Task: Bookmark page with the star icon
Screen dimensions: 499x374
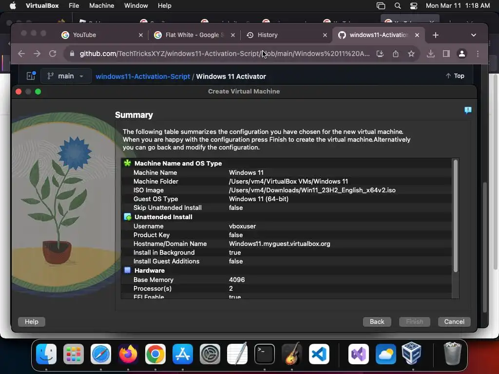Action: coord(411,54)
